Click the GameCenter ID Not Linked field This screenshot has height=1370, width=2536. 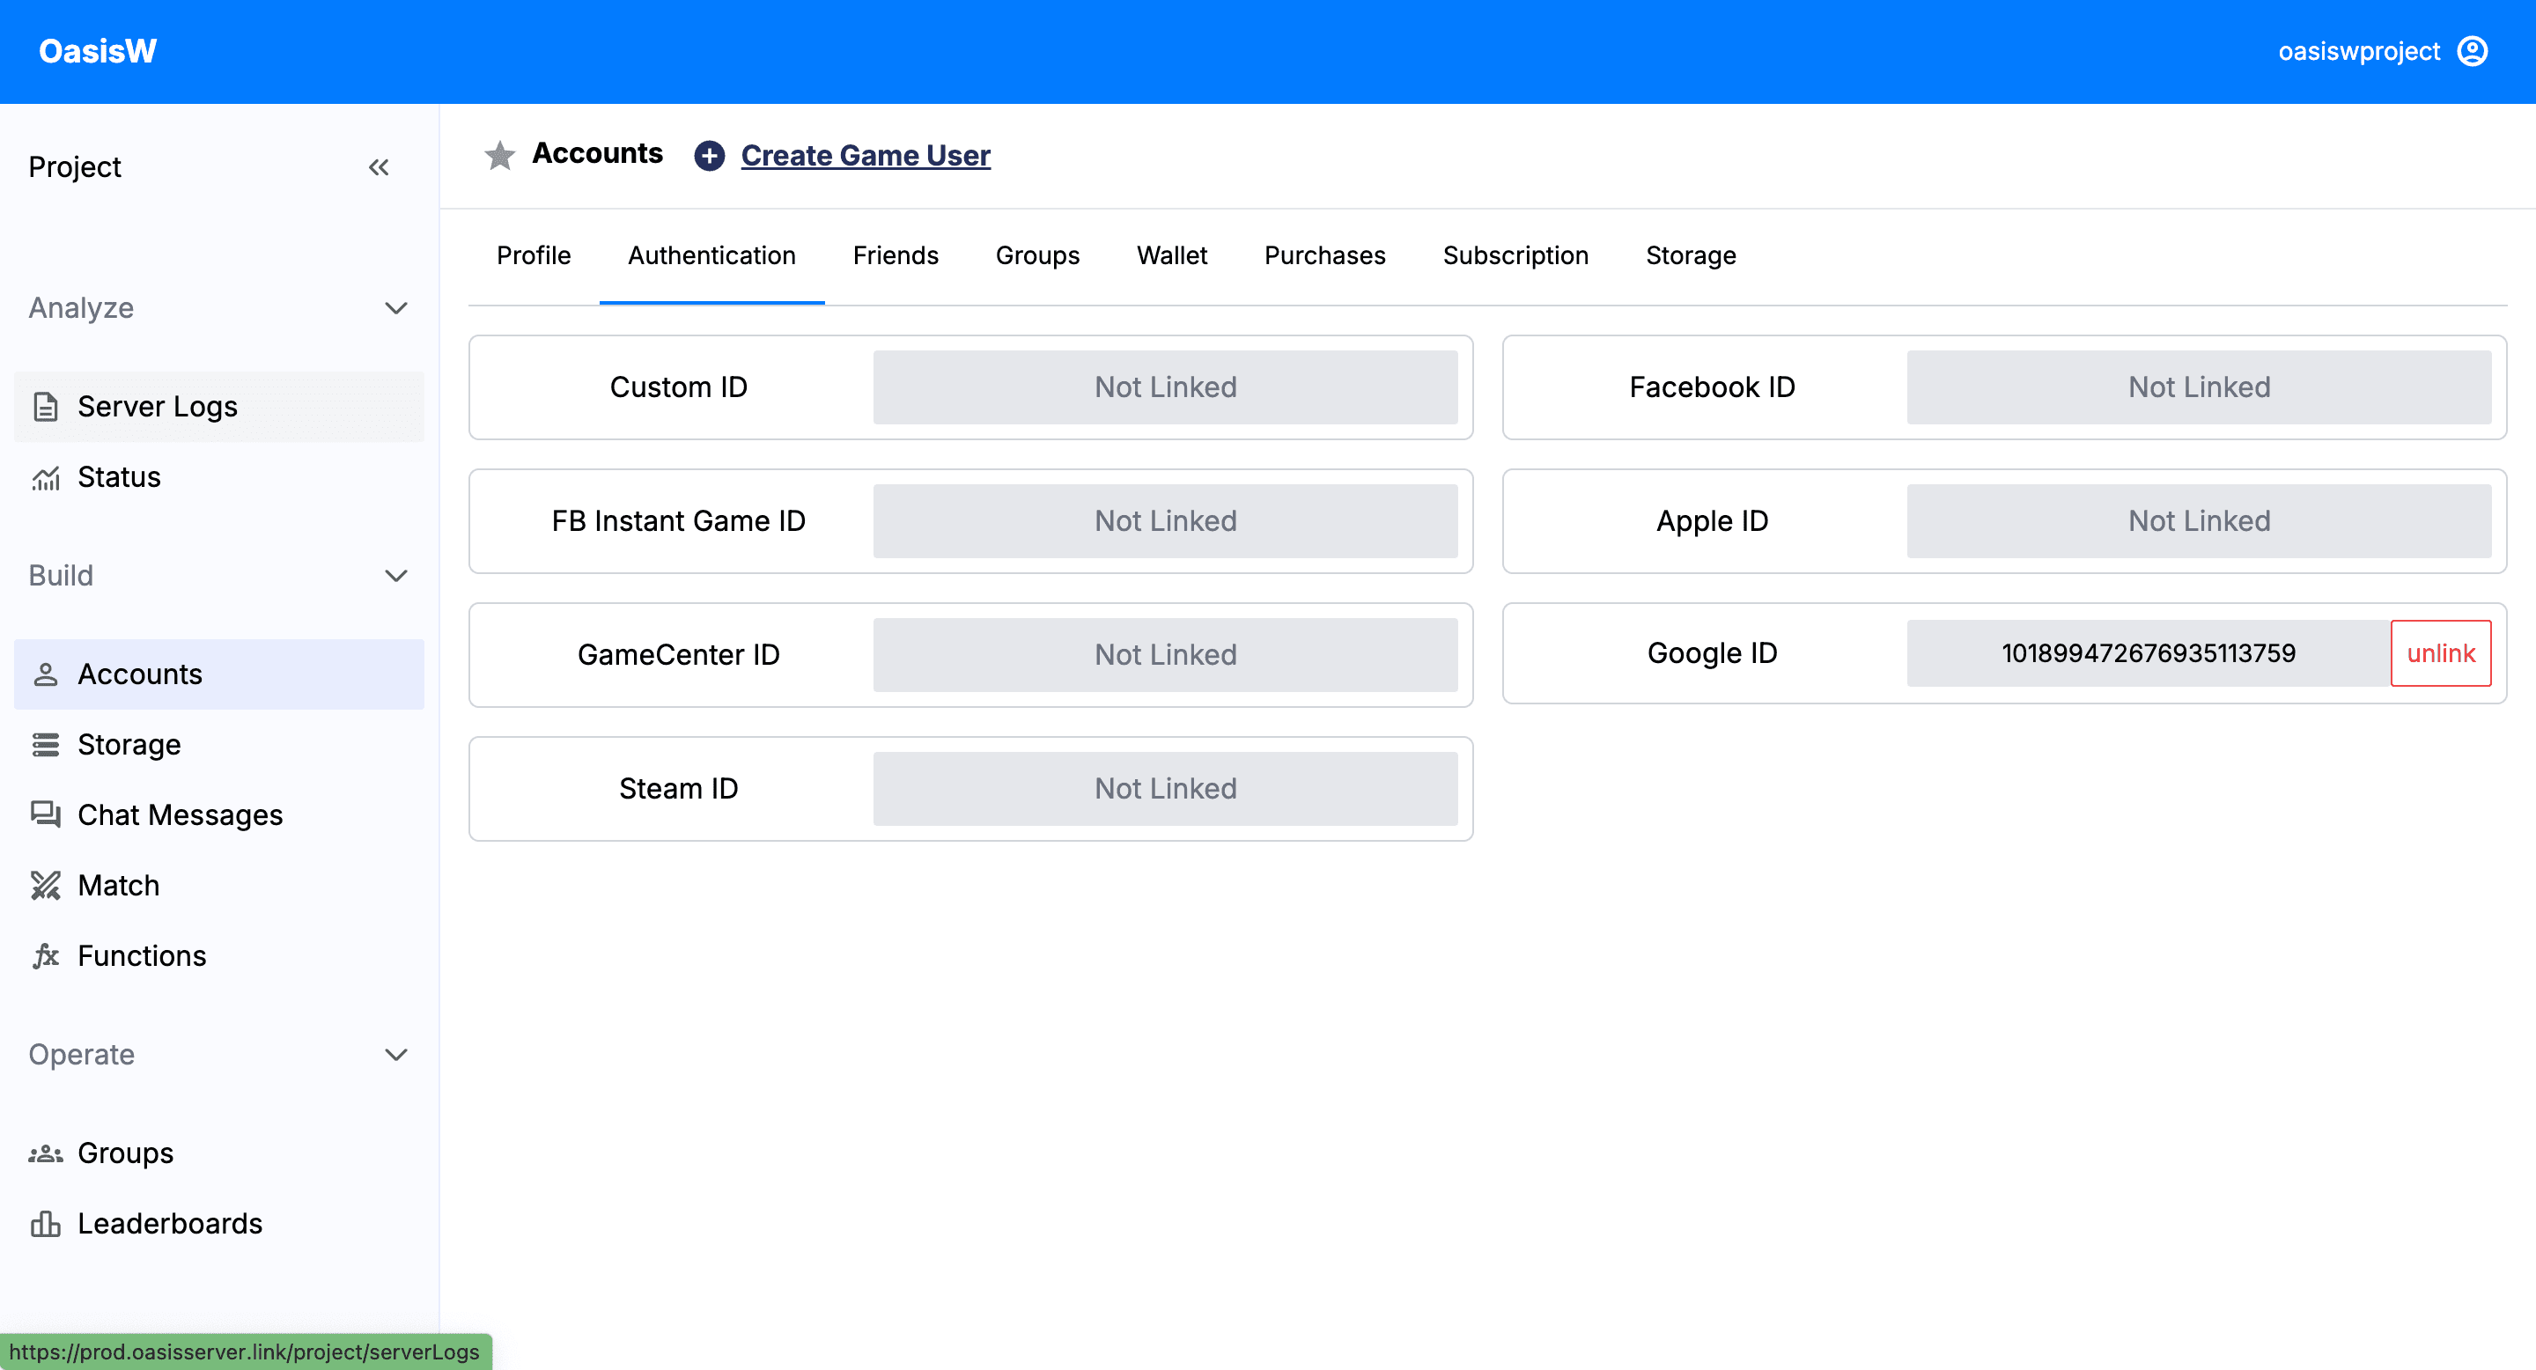[1166, 654]
